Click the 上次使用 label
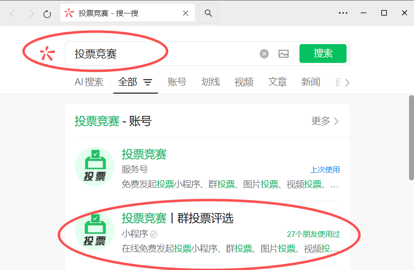The image size is (414, 270). tap(325, 170)
